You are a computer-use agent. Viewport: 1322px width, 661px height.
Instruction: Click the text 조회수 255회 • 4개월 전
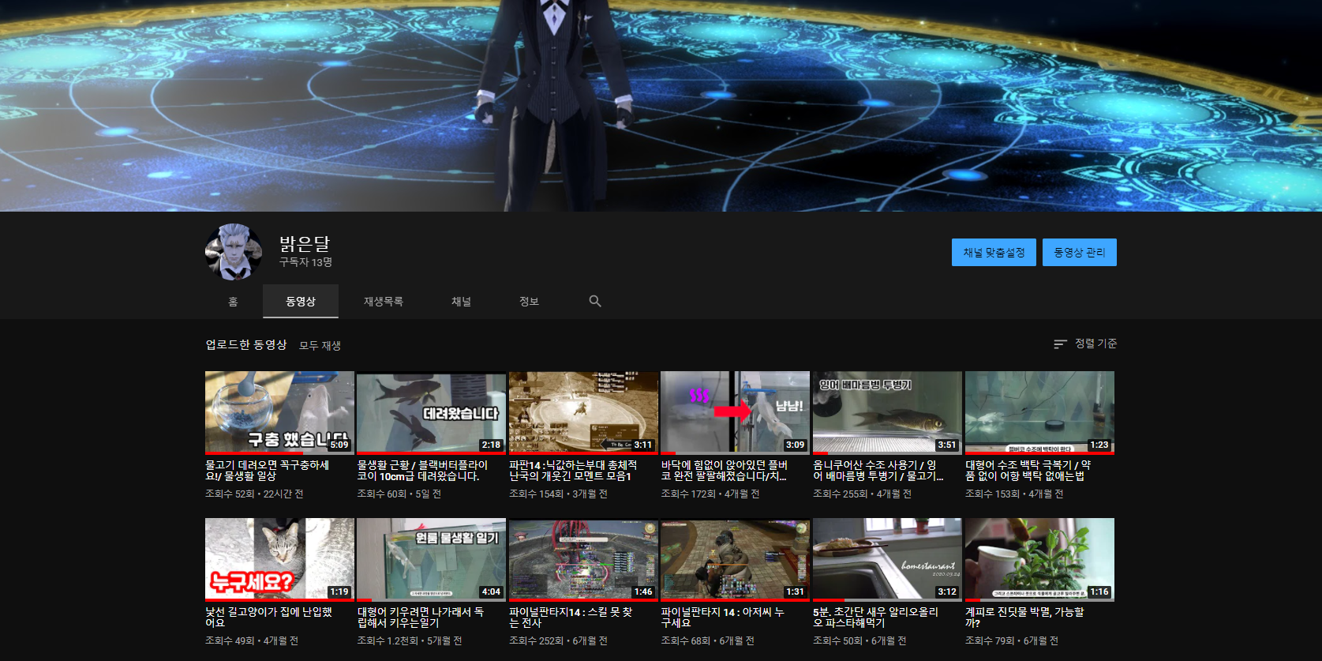coord(862,494)
